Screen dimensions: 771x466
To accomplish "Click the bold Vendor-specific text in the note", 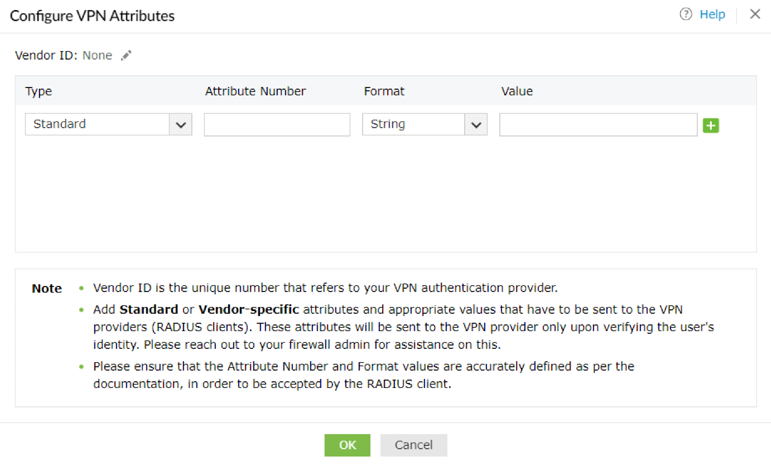I will pyautogui.click(x=249, y=309).
